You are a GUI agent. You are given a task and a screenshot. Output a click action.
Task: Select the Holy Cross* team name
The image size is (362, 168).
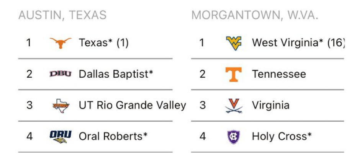282,137
